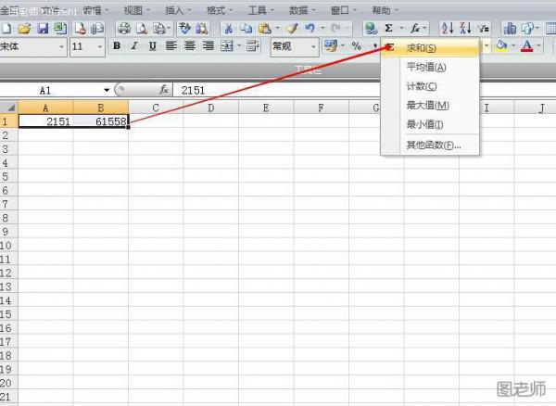Image resolution: width=556 pixels, height=406 pixels.
Task: Sort ascending with the A-Z icon
Action: 449,29
